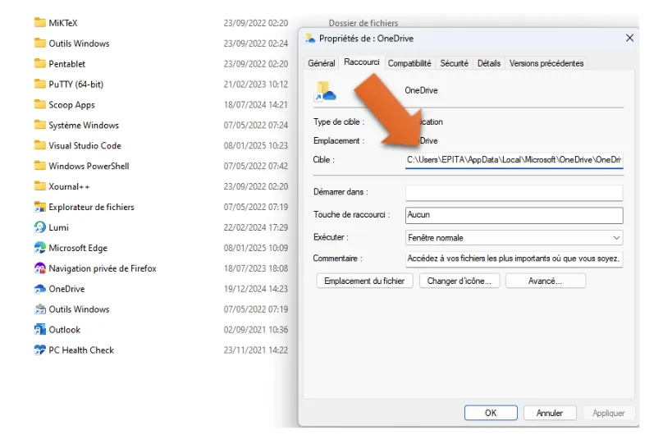Click the Outlook shortcut icon
Screen dimensions: 663x444
coord(39,329)
